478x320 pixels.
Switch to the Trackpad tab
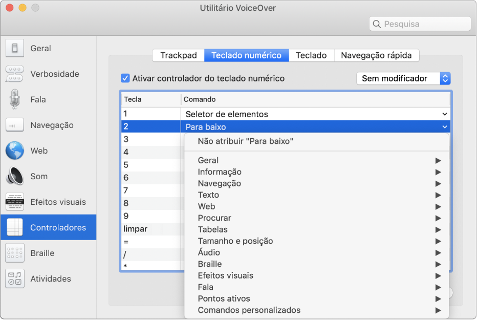pyautogui.click(x=179, y=55)
